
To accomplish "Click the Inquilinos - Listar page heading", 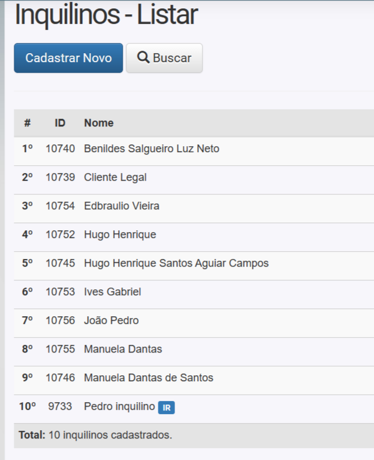I will (106, 16).
